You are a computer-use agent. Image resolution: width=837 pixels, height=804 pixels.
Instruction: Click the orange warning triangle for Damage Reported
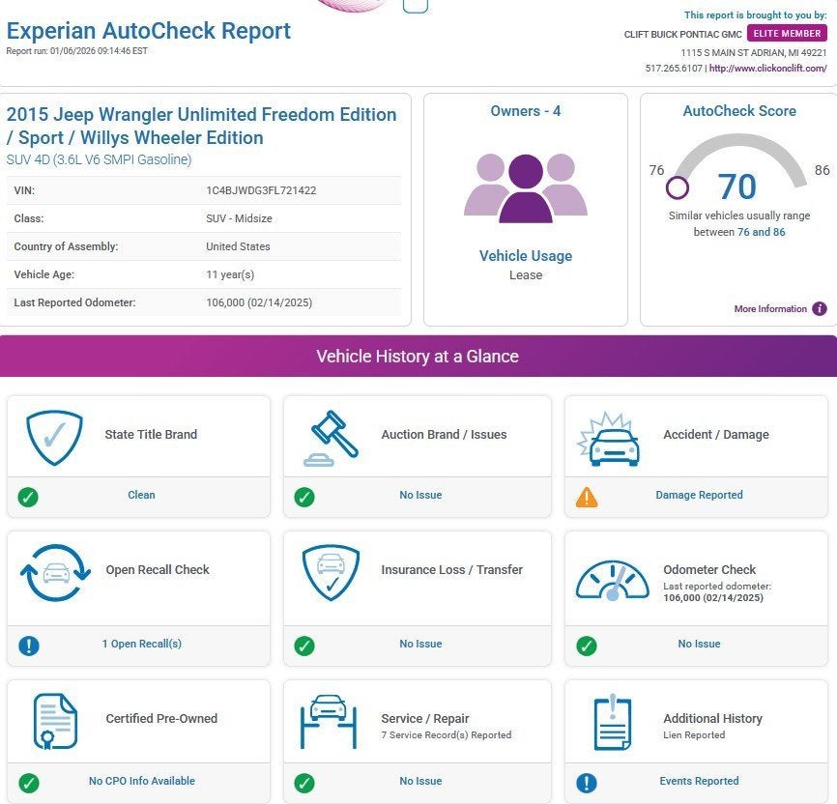click(586, 497)
